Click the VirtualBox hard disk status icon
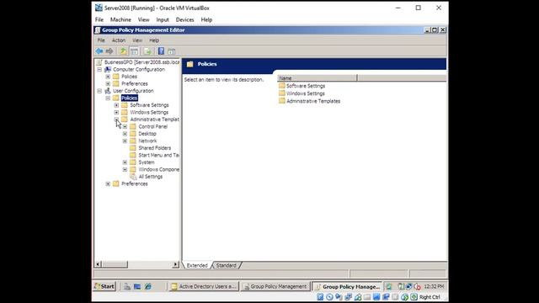This screenshot has width=539, height=303. 320,297
